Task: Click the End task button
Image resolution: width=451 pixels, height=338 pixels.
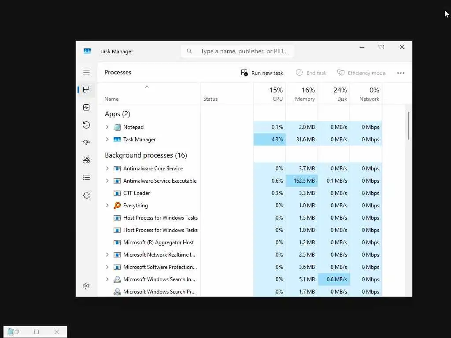Action: pyautogui.click(x=311, y=73)
